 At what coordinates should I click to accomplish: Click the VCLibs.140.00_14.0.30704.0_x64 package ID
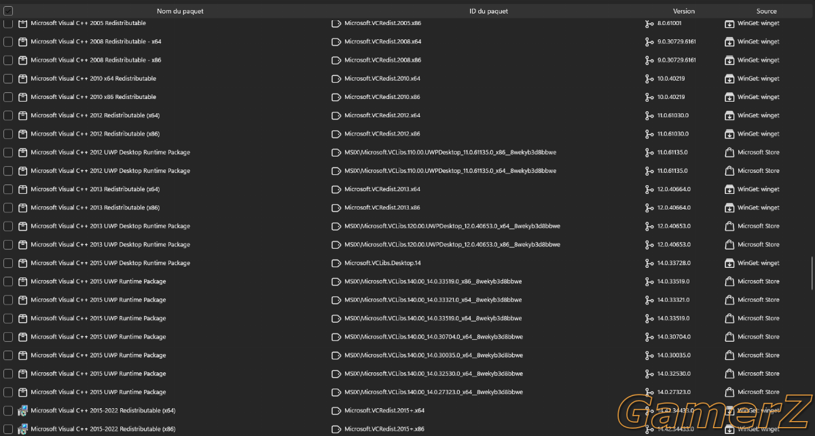433,336
